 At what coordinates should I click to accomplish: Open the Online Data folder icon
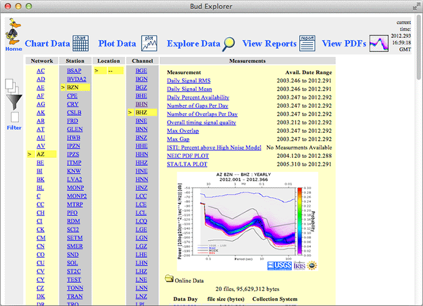click(x=169, y=278)
